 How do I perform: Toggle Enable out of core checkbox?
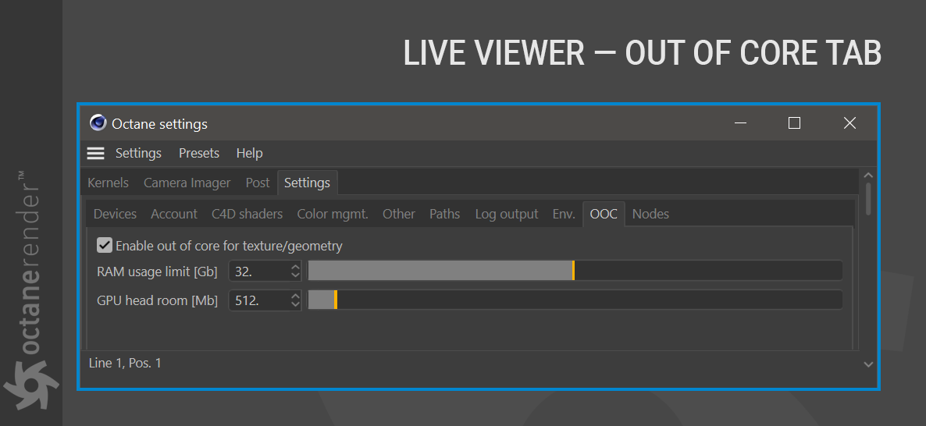[x=105, y=246]
